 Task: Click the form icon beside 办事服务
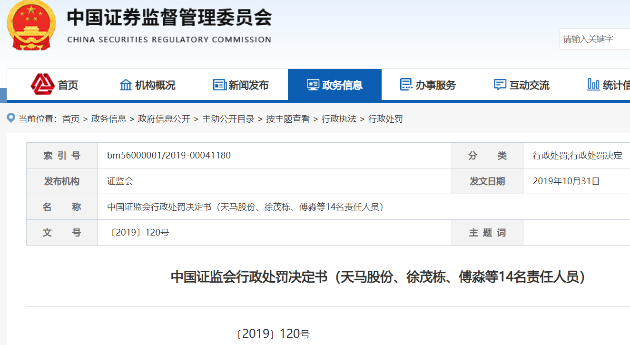pyautogui.click(x=406, y=85)
